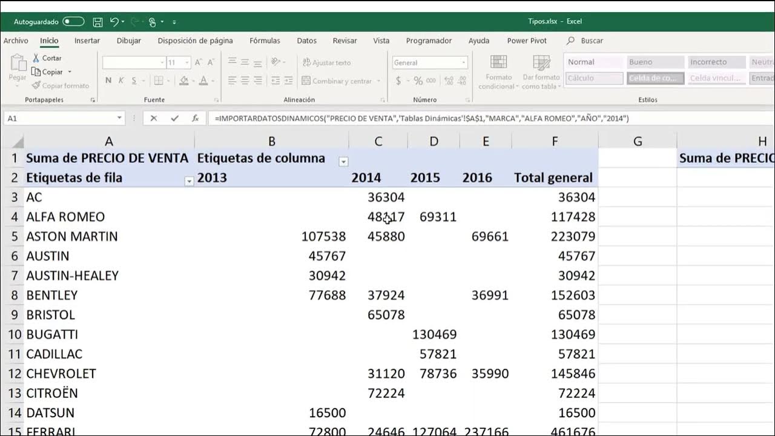Image resolution: width=775 pixels, height=436 pixels.
Task: Increase font size with larger A icon
Action: pos(199,62)
